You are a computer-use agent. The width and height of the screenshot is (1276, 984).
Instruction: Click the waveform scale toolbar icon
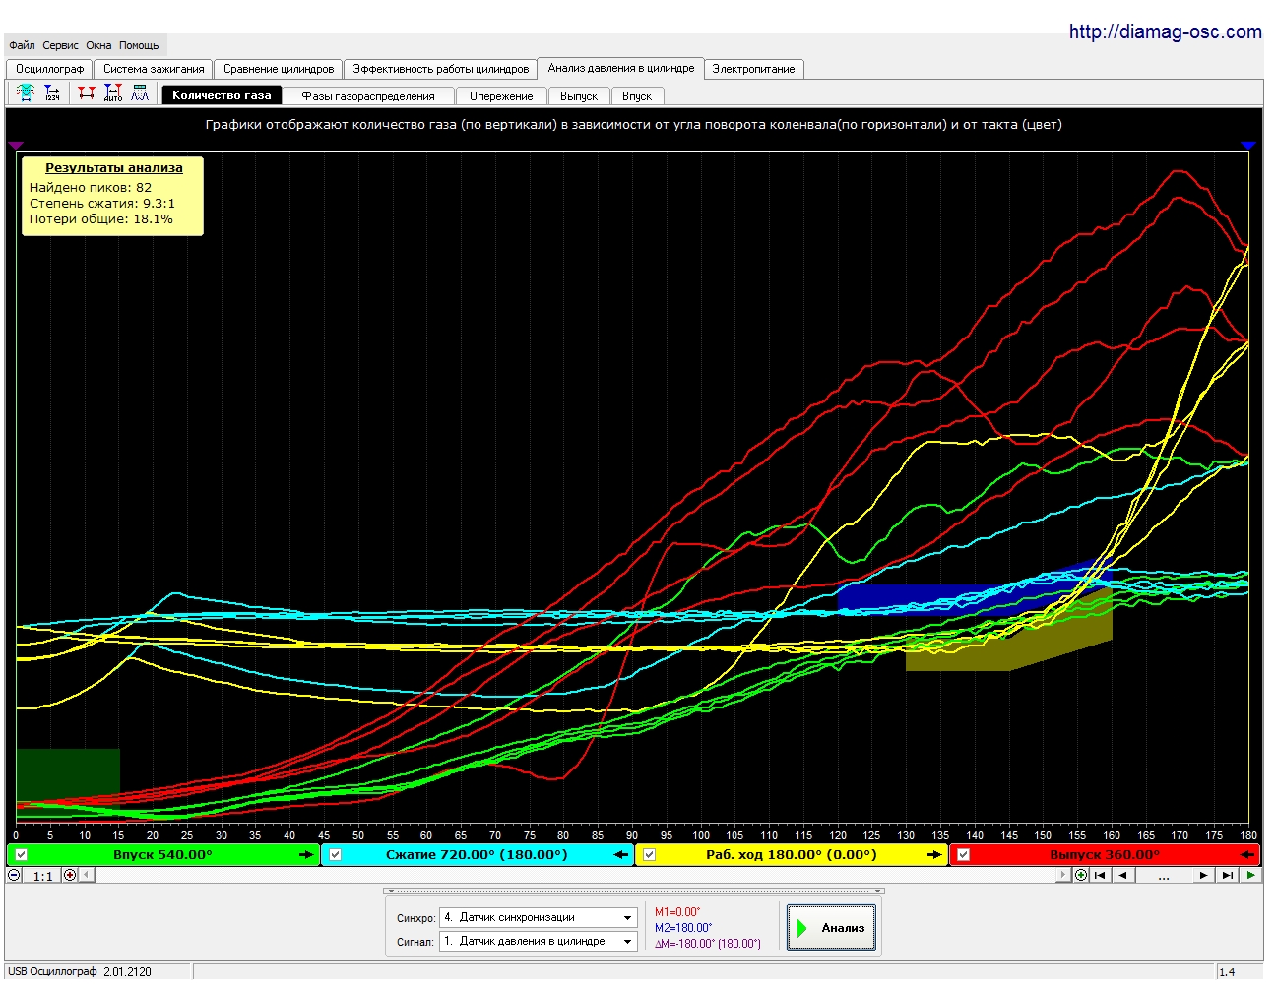(26, 92)
